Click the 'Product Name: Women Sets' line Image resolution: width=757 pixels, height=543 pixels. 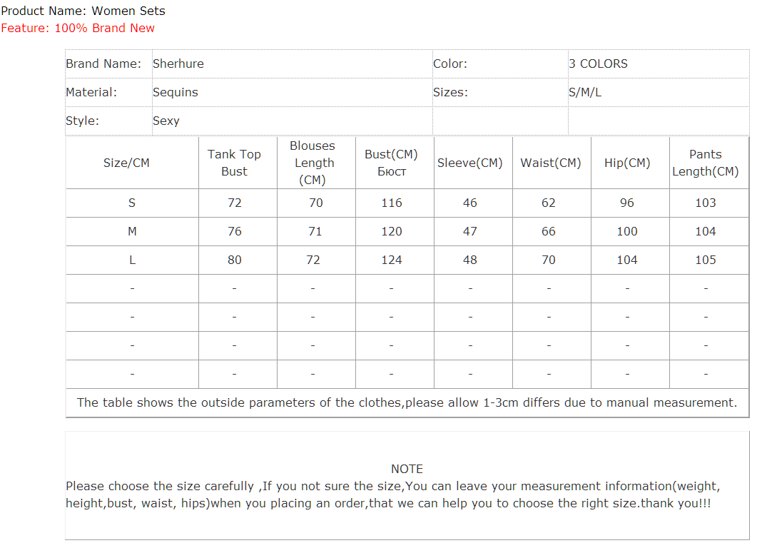[83, 11]
